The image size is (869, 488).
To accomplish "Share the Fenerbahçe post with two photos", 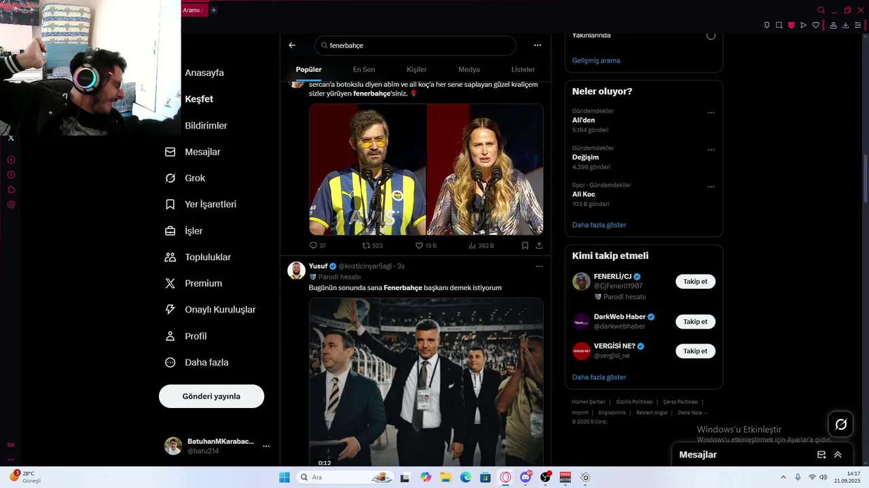I will [539, 245].
